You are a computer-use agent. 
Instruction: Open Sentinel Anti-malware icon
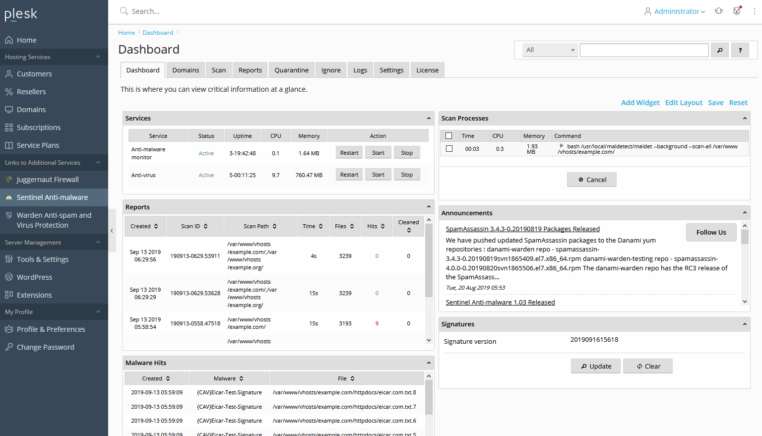(9, 197)
